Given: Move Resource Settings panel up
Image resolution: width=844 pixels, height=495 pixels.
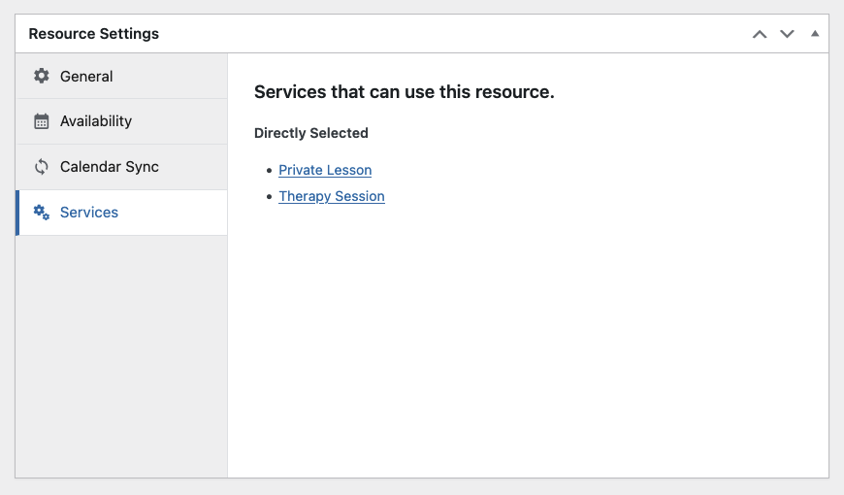Looking at the screenshot, I should click(760, 35).
